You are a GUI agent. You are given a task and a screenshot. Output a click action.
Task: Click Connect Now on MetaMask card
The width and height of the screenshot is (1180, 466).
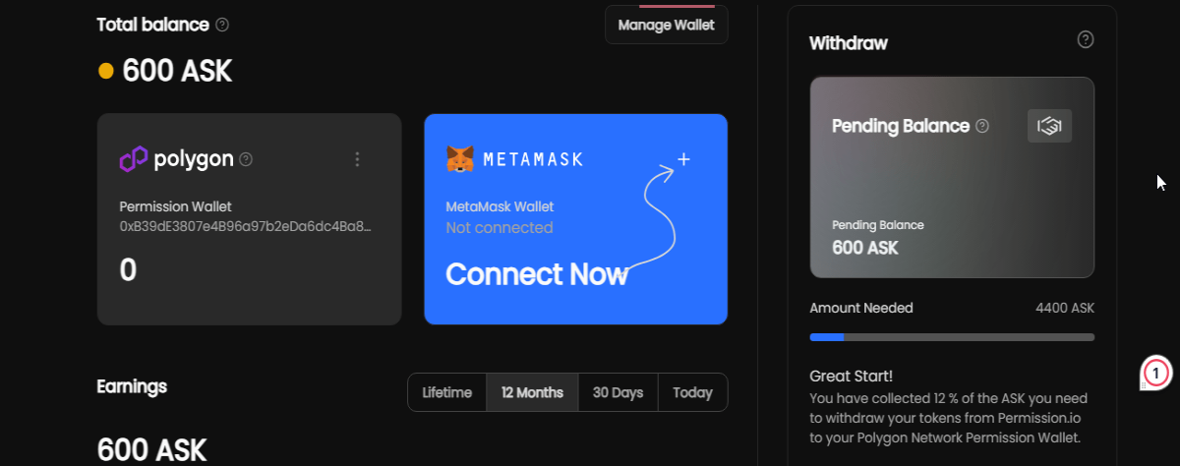point(537,273)
